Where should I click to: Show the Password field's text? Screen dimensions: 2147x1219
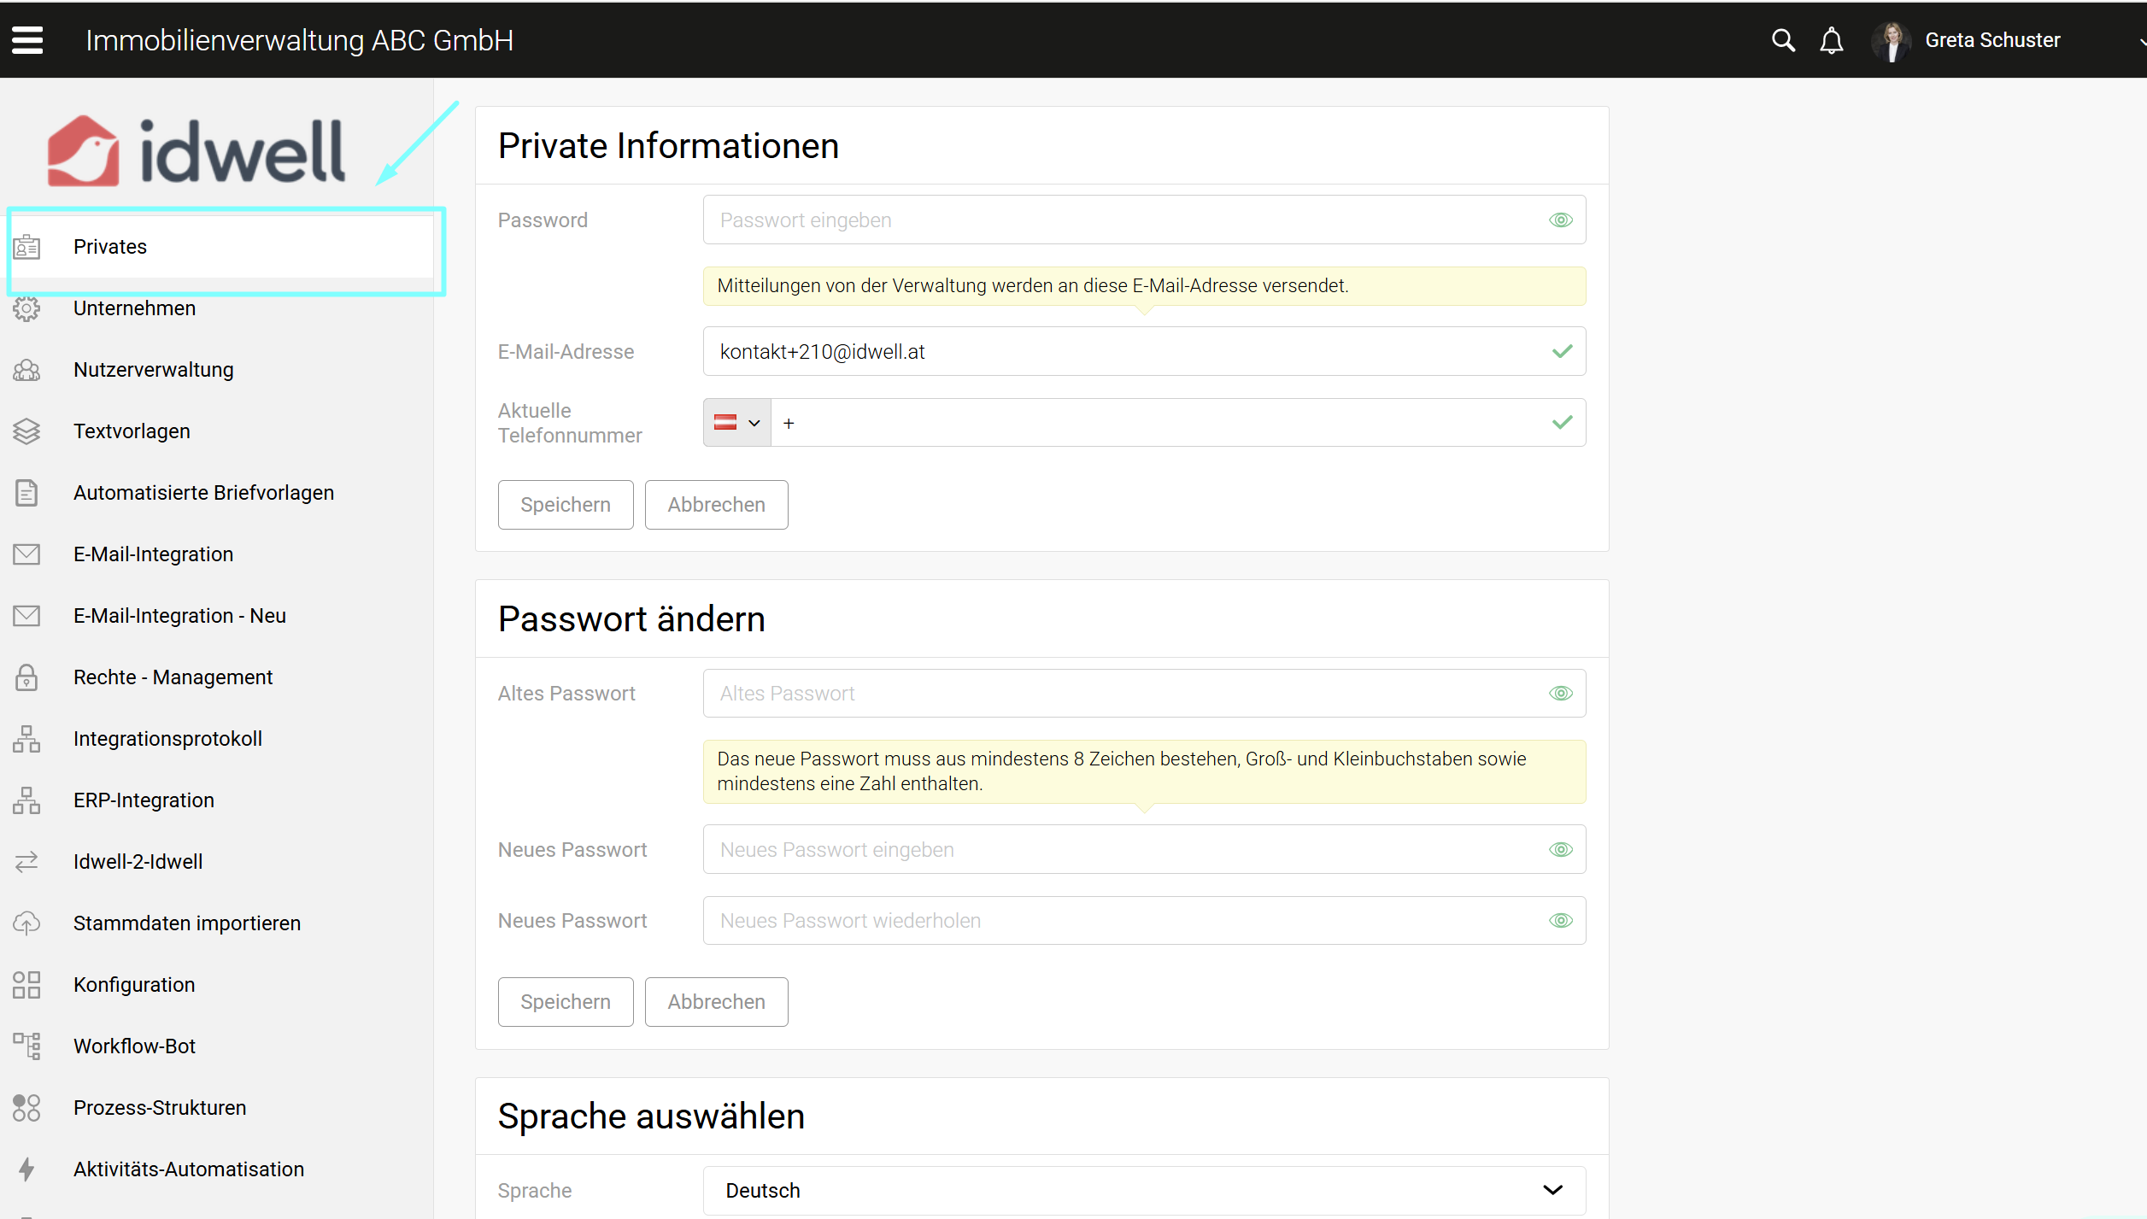tap(1560, 220)
